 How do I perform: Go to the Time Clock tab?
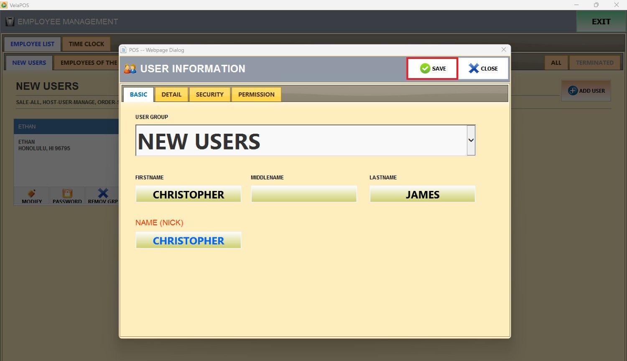[x=86, y=44]
